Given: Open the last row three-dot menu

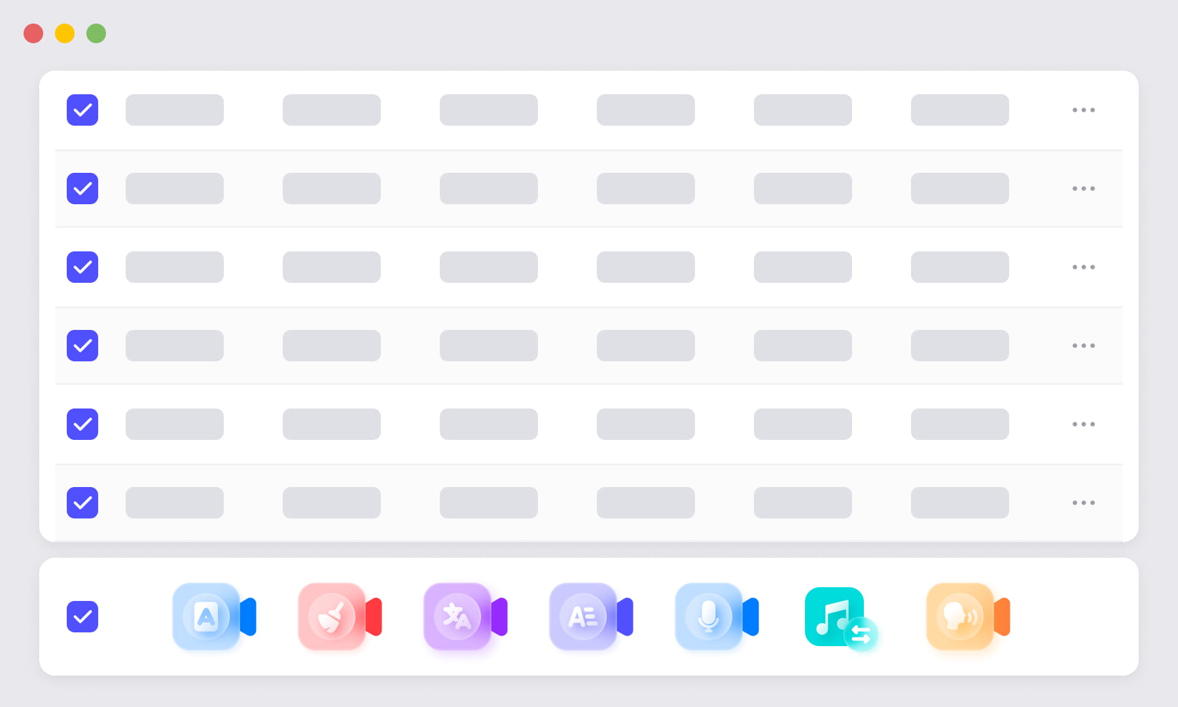Looking at the screenshot, I should [1084, 503].
